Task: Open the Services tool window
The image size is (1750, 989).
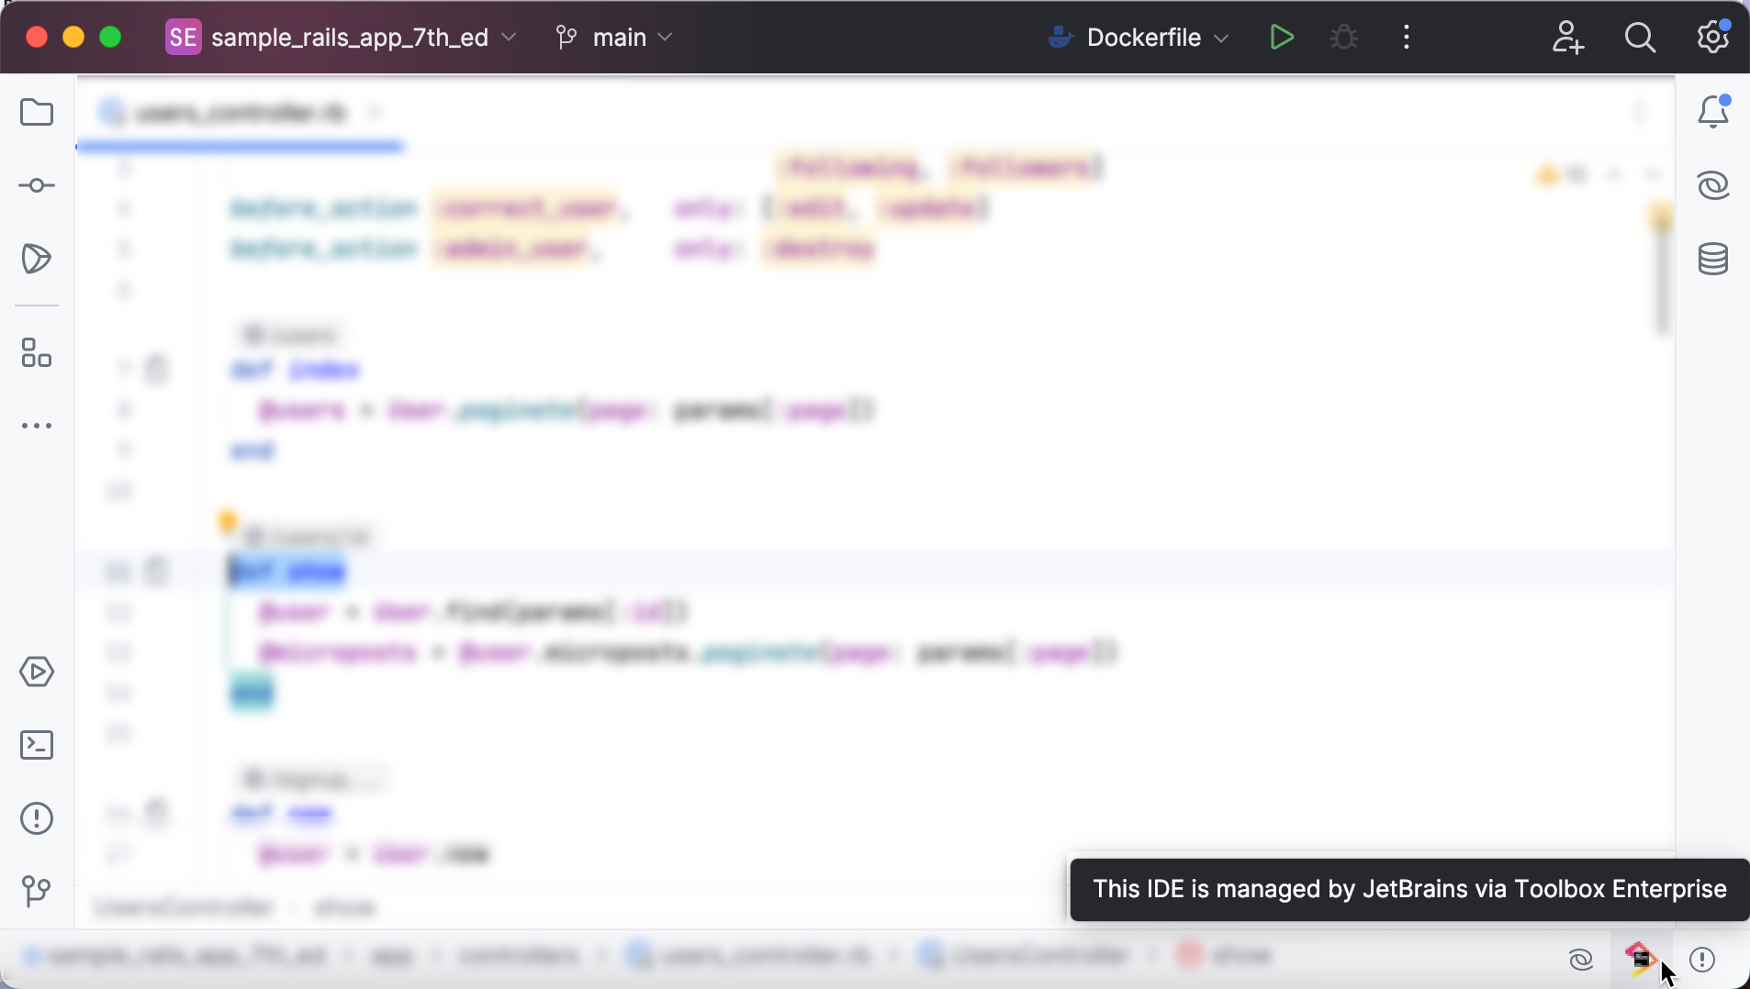Action: tap(36, 672)
